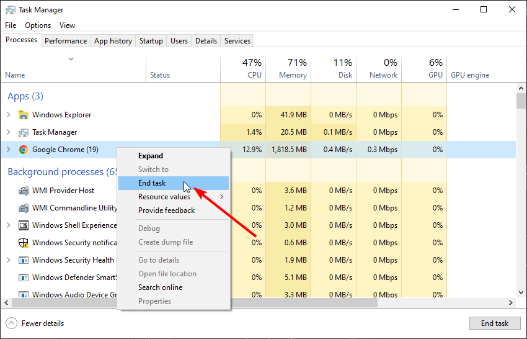Switch to the Performance tab
Viewport: 527px width, 339px height.
[66, 41]
